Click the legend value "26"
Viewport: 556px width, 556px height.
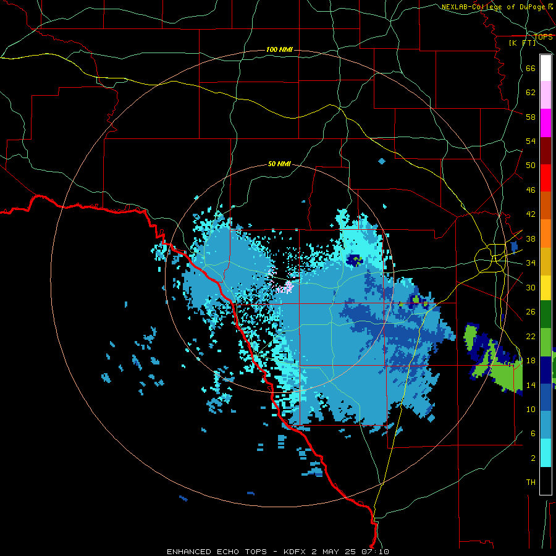pyautogui.click(x=531, y=312)
